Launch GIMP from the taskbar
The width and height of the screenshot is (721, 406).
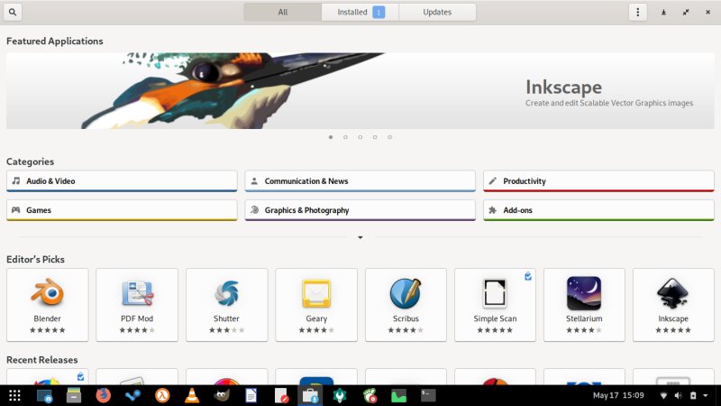pos(222,395)
